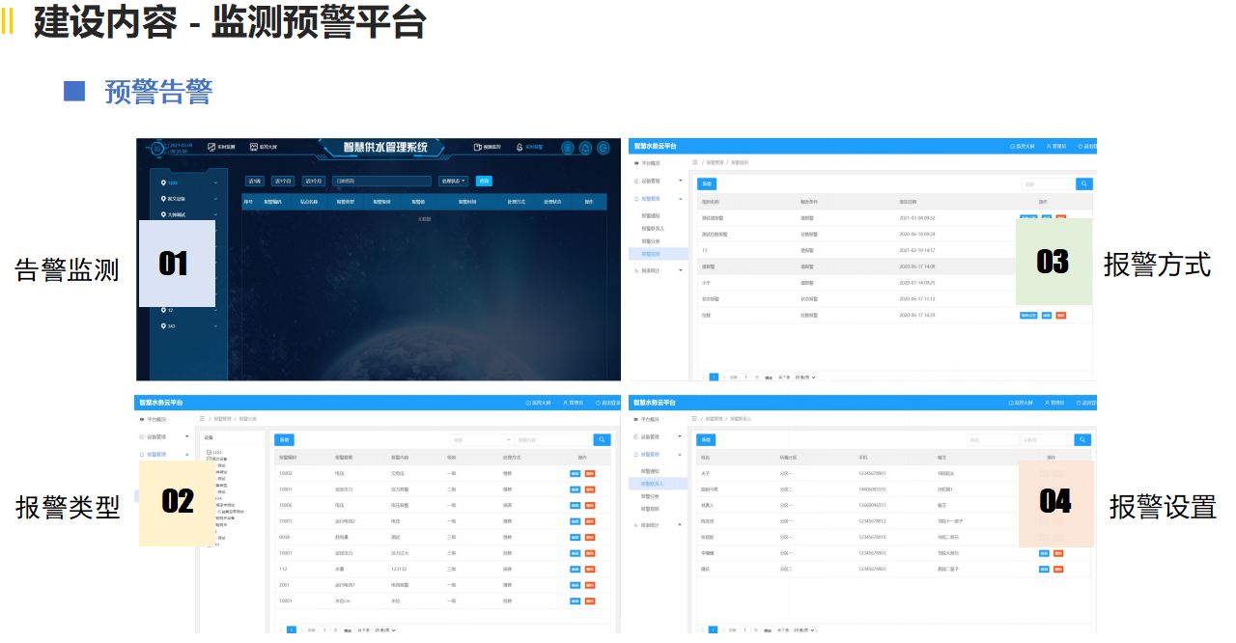Click the 近1个月 quick filter button
This screenshot has height=643, width=1236.
click(283, 181)
